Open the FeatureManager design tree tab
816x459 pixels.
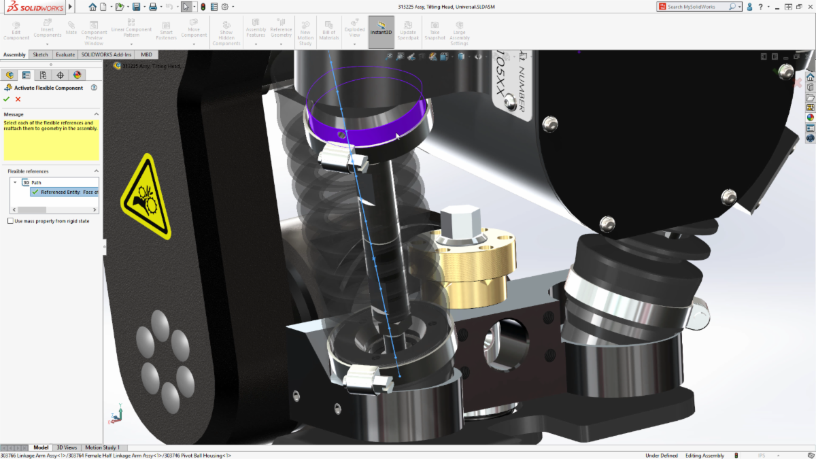pos(10,75)
